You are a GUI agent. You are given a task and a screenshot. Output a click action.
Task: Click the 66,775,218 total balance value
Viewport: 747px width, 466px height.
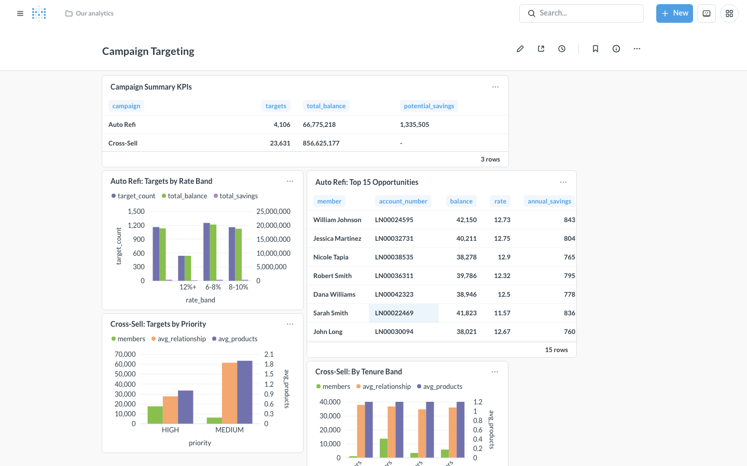(x=319, y=125)
